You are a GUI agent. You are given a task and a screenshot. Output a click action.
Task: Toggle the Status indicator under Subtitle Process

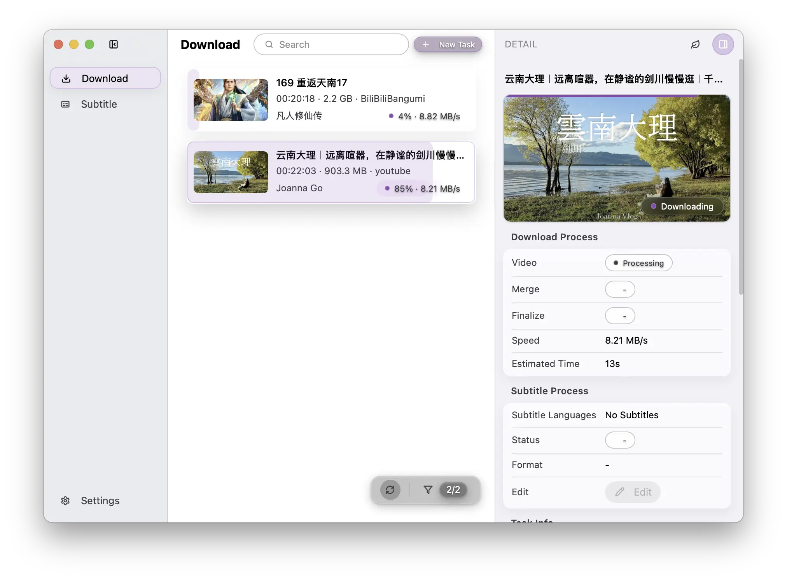pyautogui.click(x=620, y=440)
